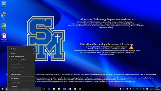Click the Cortana search box

pyautogui.click(x=23, y=89)
